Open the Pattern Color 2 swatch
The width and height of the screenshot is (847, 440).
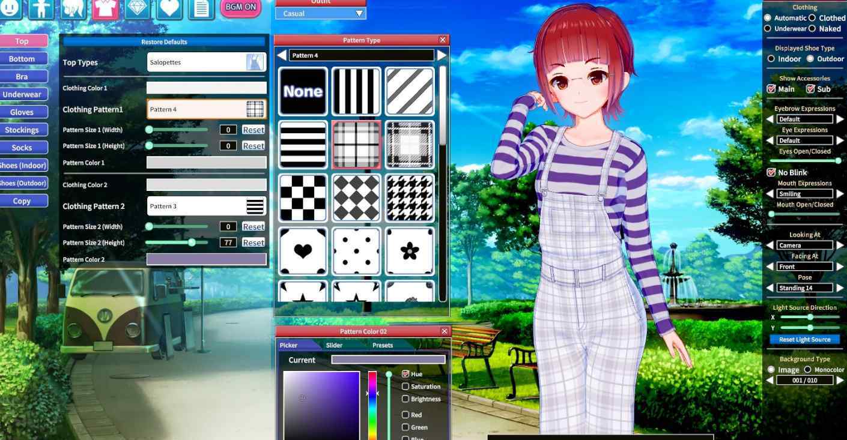coord(207,259)
